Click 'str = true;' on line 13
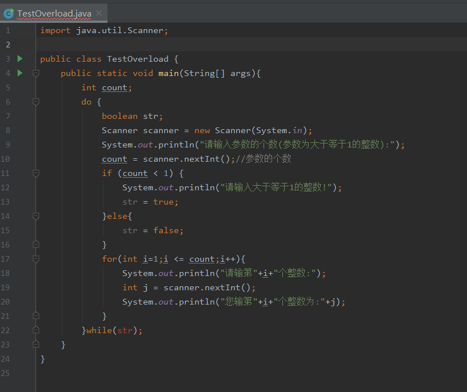This screenshot has width=467, height=392. click(150, 202)
